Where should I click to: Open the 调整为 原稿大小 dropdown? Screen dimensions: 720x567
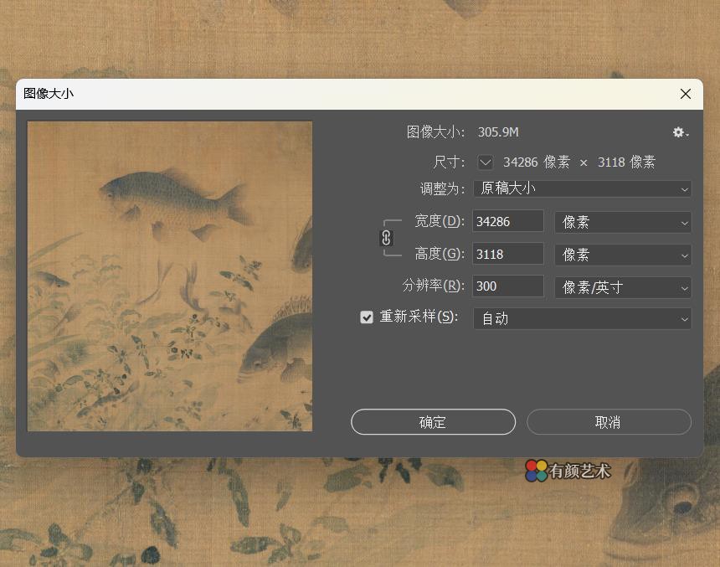(x=582, y=188)
